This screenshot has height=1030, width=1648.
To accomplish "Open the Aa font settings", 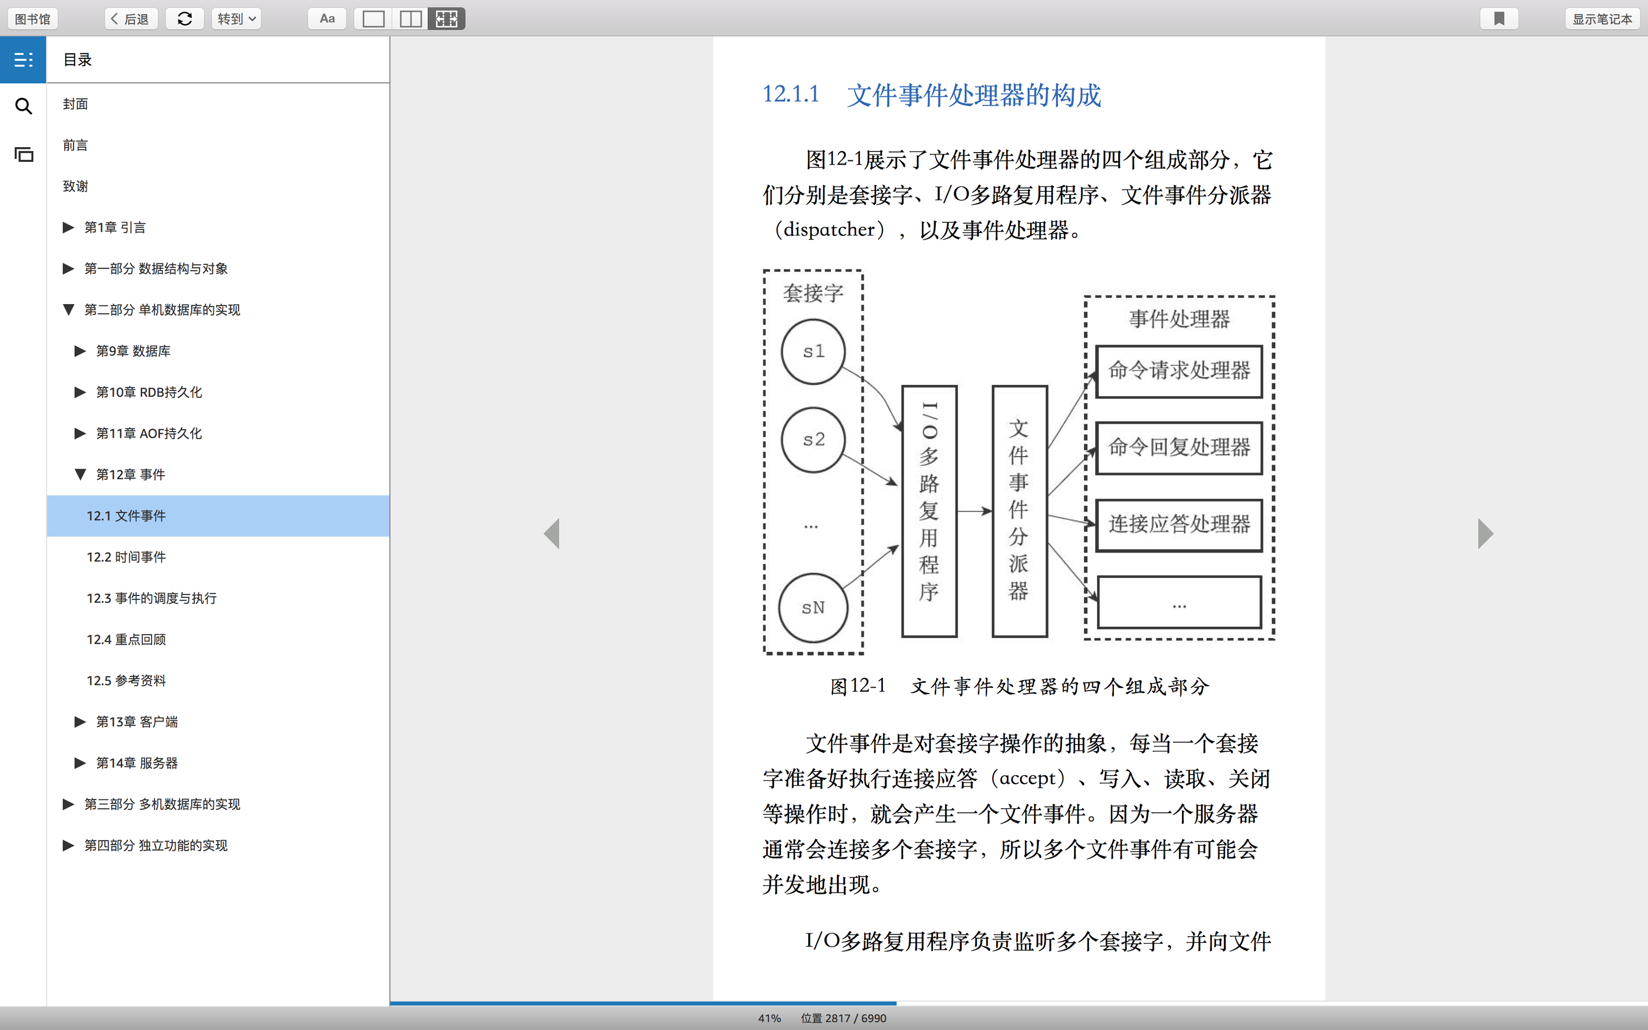I will pos(327,19).
